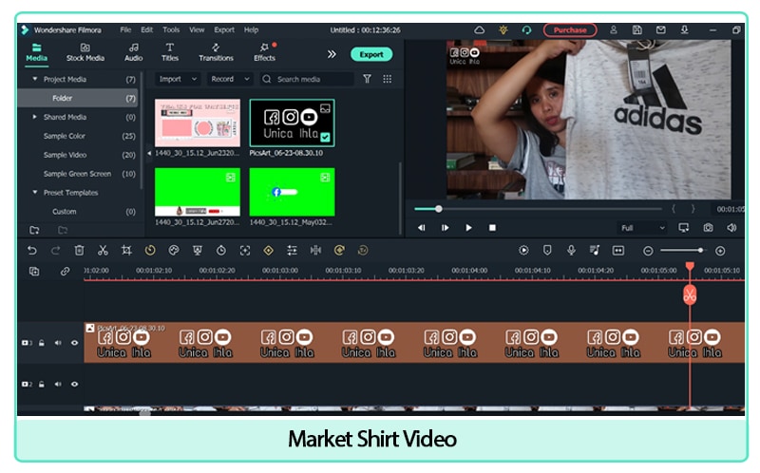The height and width of the screenshot is (473, 760).
Task: Switch to the Titles tab
Action: point(170,52)
